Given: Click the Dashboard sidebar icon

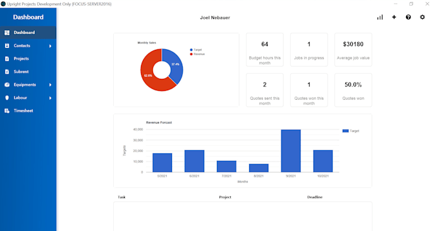Looking at the screenshot, I should (x=7, y=33).
